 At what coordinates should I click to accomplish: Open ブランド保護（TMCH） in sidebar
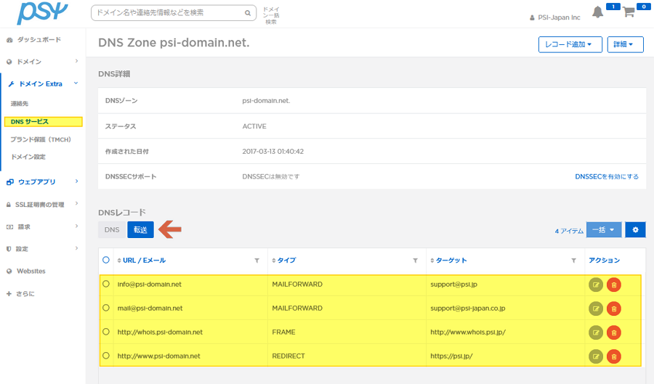pyautogui.click(x=41, y=139)
